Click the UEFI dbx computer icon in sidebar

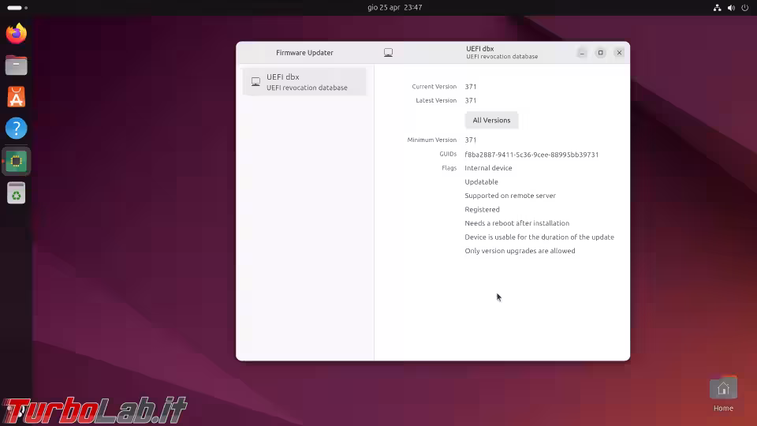tap(255, 81)
